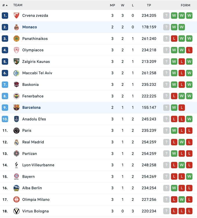Open the Olympiacos team page link

(x=33, y=50)
